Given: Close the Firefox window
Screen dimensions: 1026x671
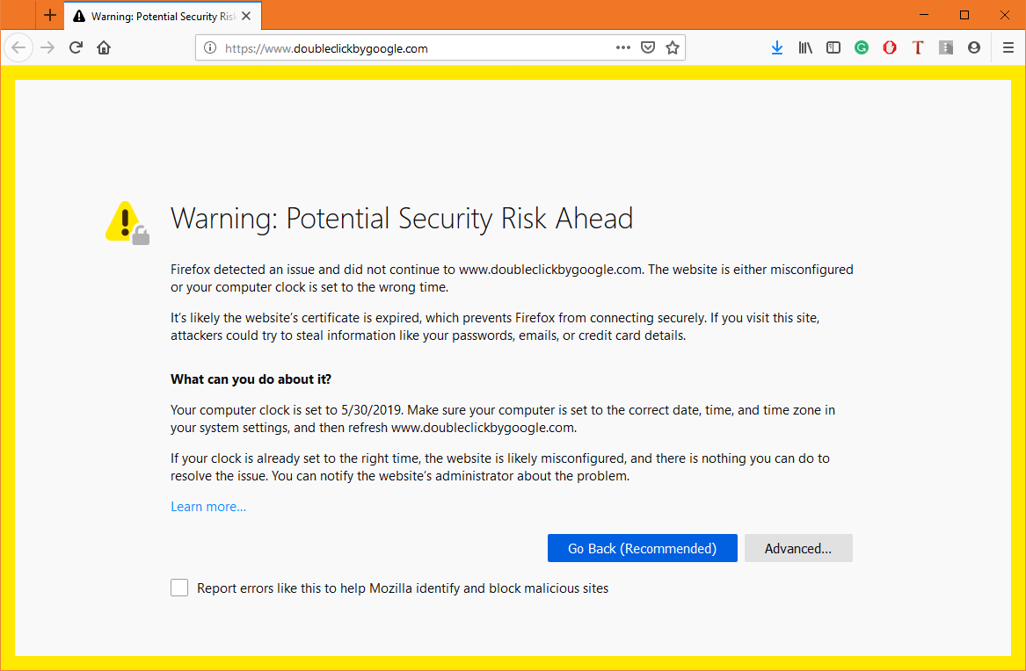Looking at the screenshot, I should [1004, 15].
